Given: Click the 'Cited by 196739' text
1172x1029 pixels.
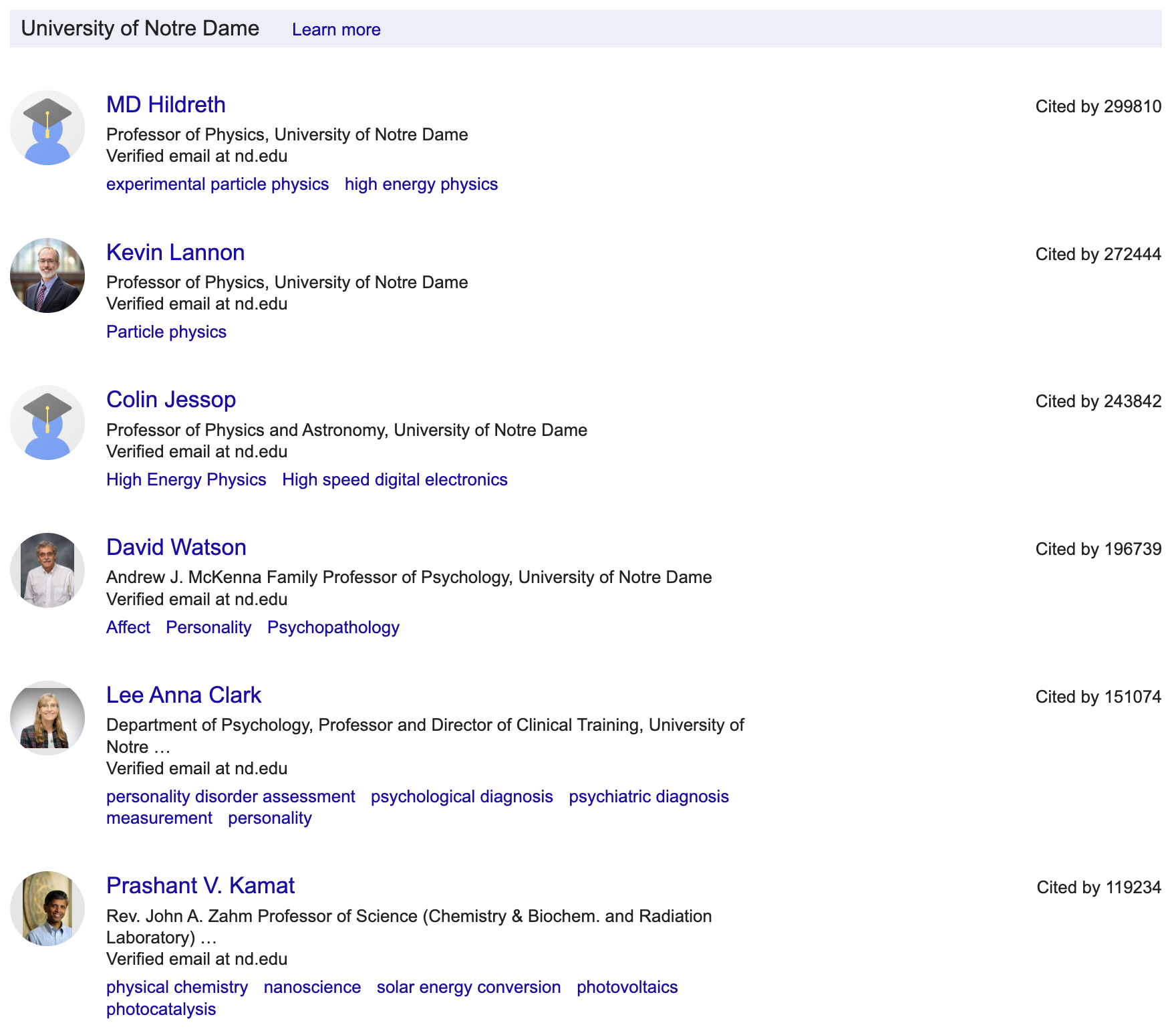Looking at the screenshot, I should (1098, 549).
